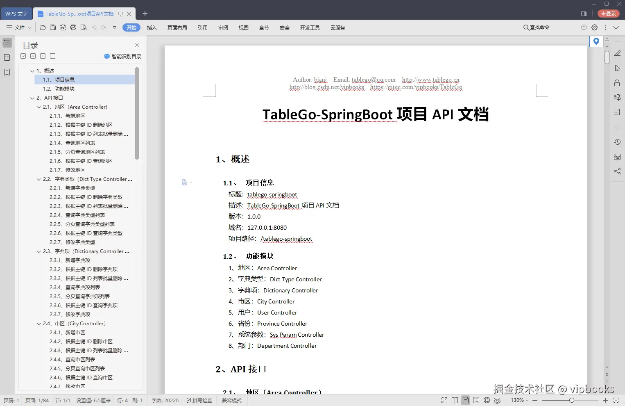Open the gitee.com/vipbooks/TableGo link

416,87
